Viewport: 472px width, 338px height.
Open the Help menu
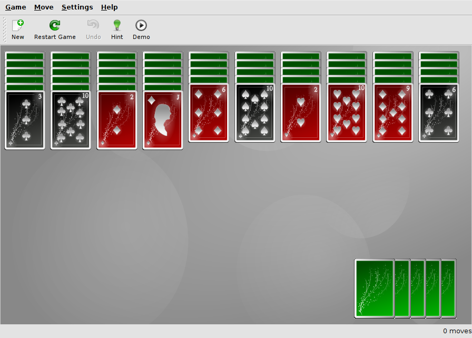(110, 7)
